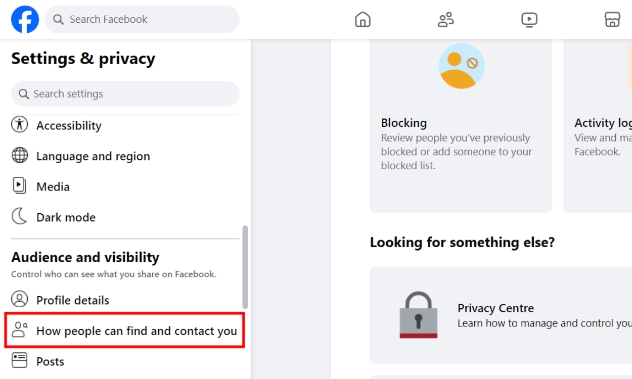Image resolution: width=632 pixels, height=379 pixels.
Task: Open Privacy Centre
Action: (x=495, y=308)
